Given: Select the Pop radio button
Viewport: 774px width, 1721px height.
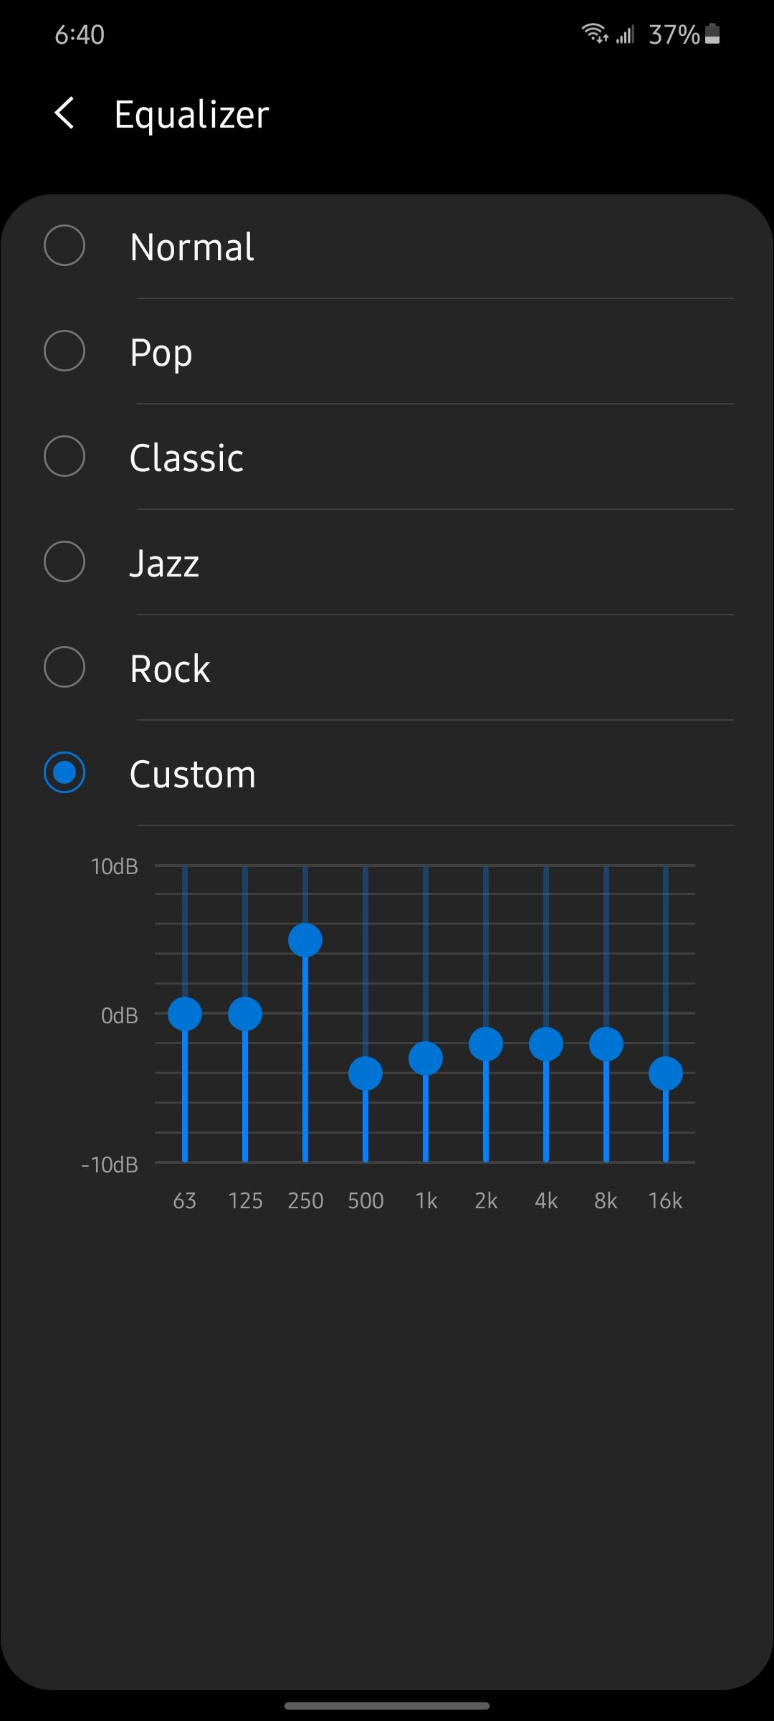Looking at the screenshot, I should [64, 351].
